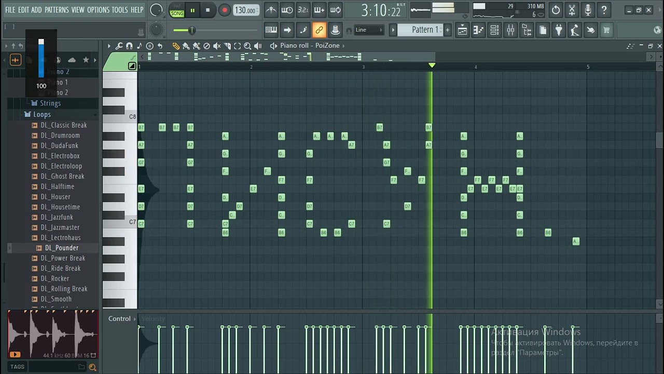Screen dimensions: 664x374
Task: Select DL_Pounder loop in browser
Action: (61, 248)
